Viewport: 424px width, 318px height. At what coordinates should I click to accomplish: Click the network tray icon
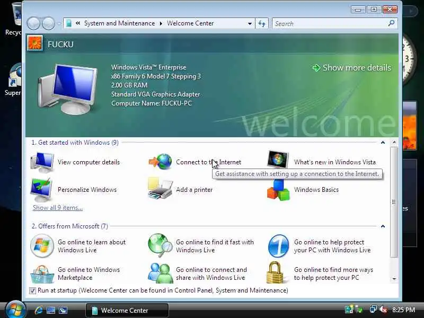click(374, 310)
